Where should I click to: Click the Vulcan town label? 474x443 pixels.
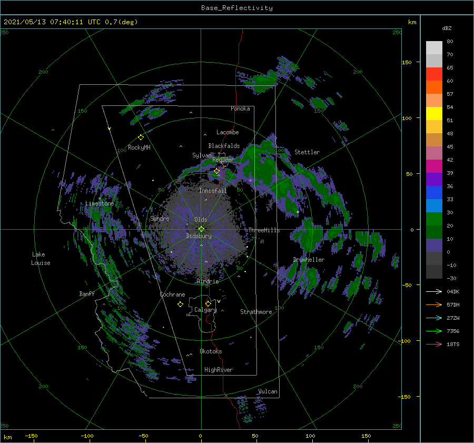point(268,391)
